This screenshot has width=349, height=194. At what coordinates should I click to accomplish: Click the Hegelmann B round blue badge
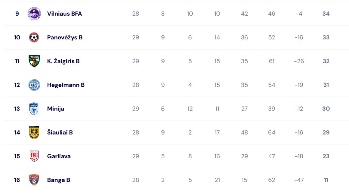[x=34, y=85]
